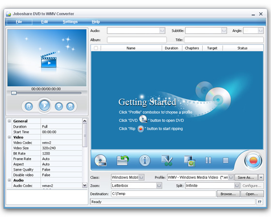Open the Subtitle dropdown
Screen dimensions: 271x217
tap(224, 30)
